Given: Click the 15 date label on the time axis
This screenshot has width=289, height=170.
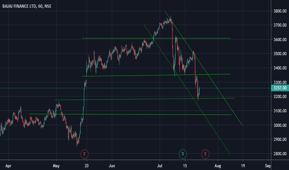Looking at the screenshot, I should point(185,166).
